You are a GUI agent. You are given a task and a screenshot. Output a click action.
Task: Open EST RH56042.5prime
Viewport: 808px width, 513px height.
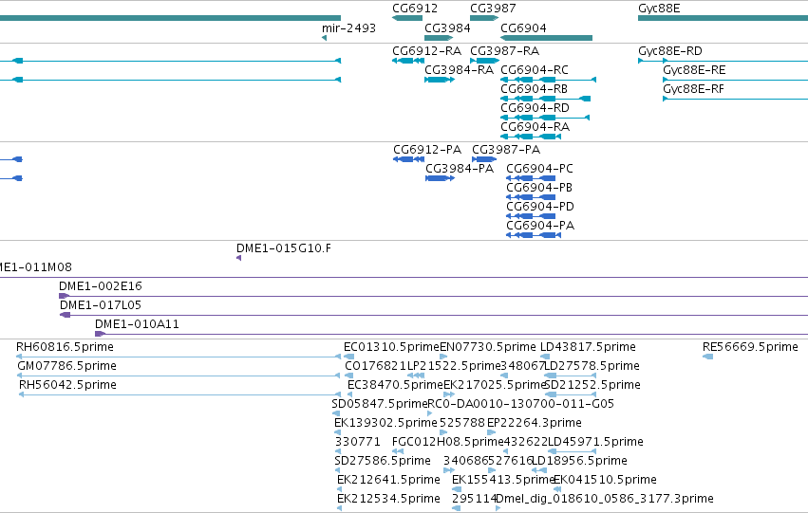(x=67, y=385)
